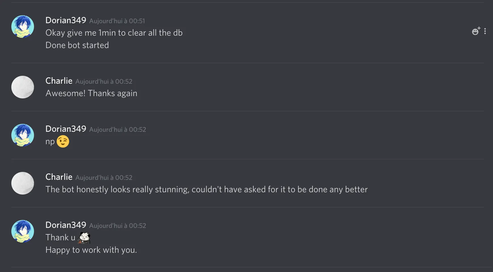Click the Add Reaction smiley icon

tap(476, 31)
